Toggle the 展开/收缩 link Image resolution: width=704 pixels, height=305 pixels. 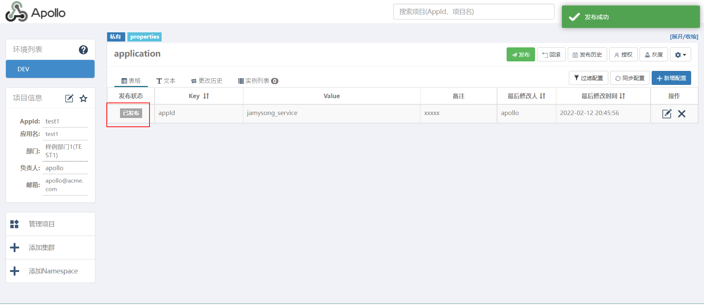(x=684, y=36)
